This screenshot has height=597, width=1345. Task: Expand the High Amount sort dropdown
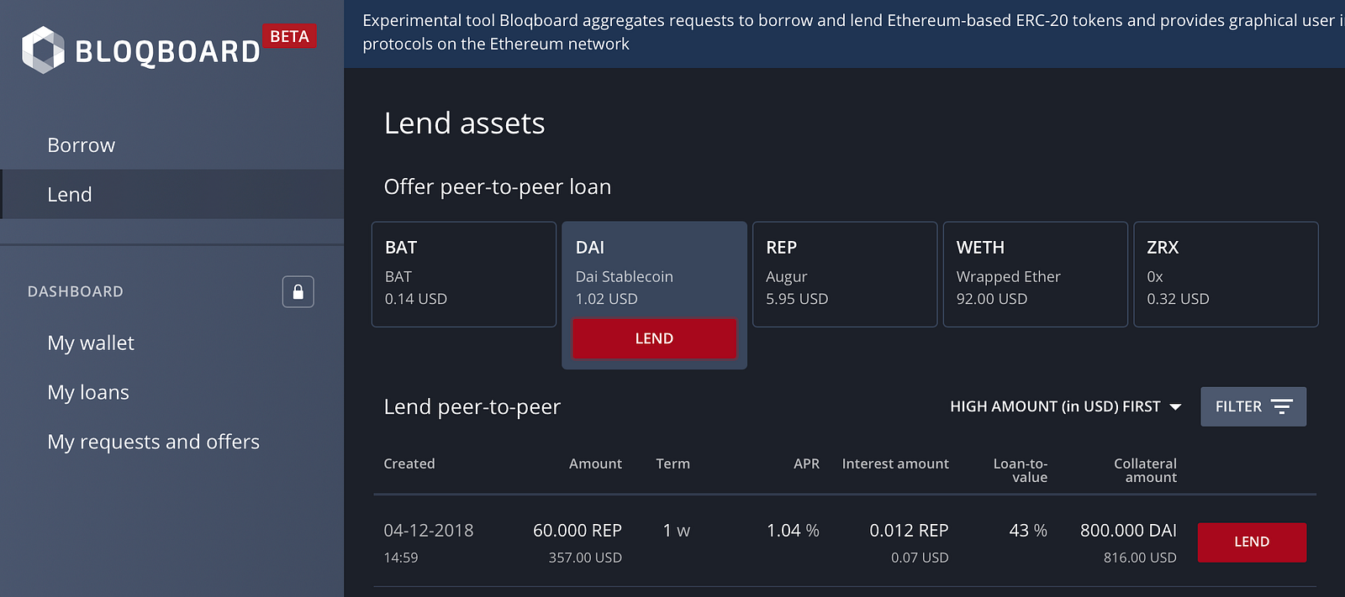click(x=1054, y=406)
